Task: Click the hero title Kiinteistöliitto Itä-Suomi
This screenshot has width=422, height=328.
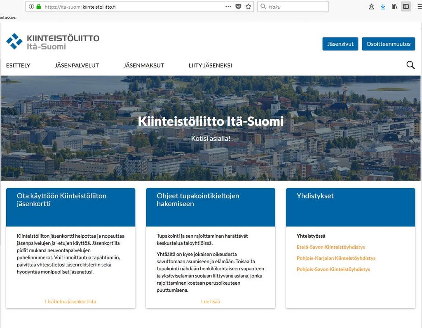Action: pyautogui.click(x=211, y=121)
